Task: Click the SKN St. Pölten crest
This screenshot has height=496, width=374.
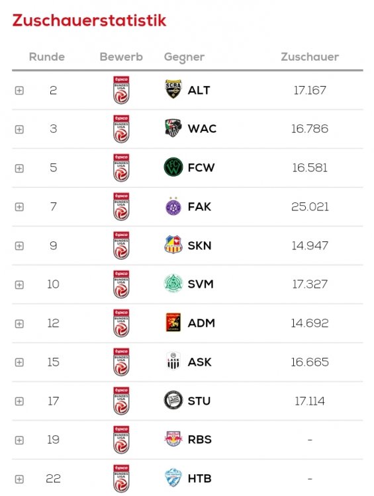Action: pyautogui.click(x=173, y=245)
